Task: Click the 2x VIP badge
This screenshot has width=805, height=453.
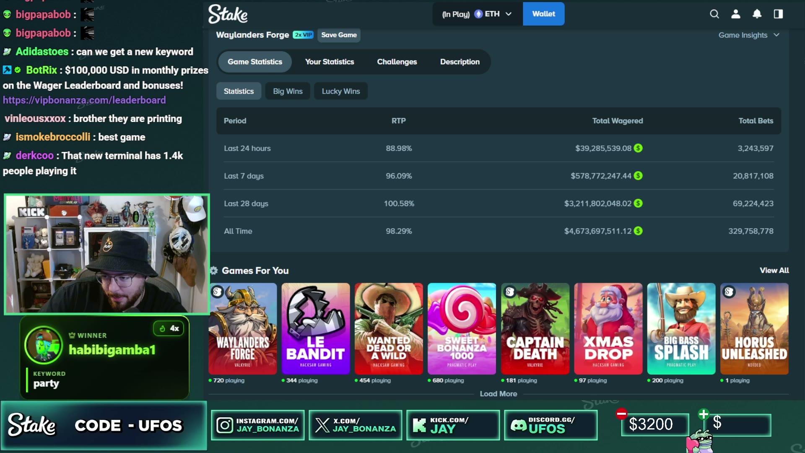Action: (303, 35)
